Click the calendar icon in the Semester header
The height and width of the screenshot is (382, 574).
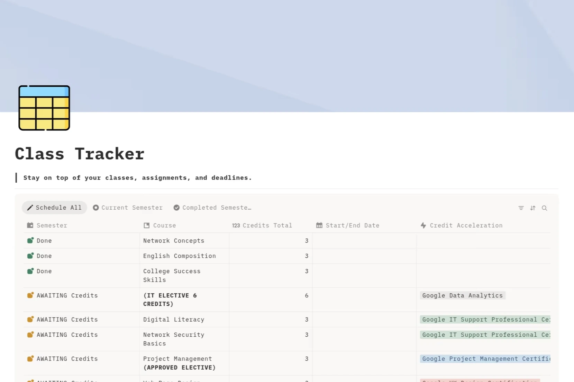[30, 225]
